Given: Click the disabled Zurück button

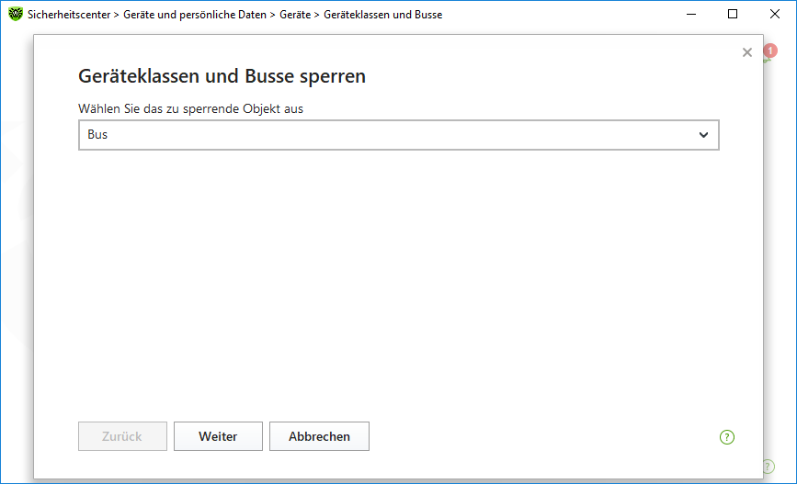Looking at the screenshot, I should [122, 436].
